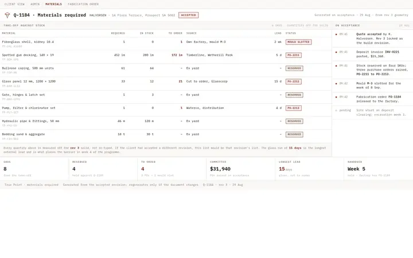Click the '452 lm' required quantity
Screen dimensions: 413x258
[119, 55]
